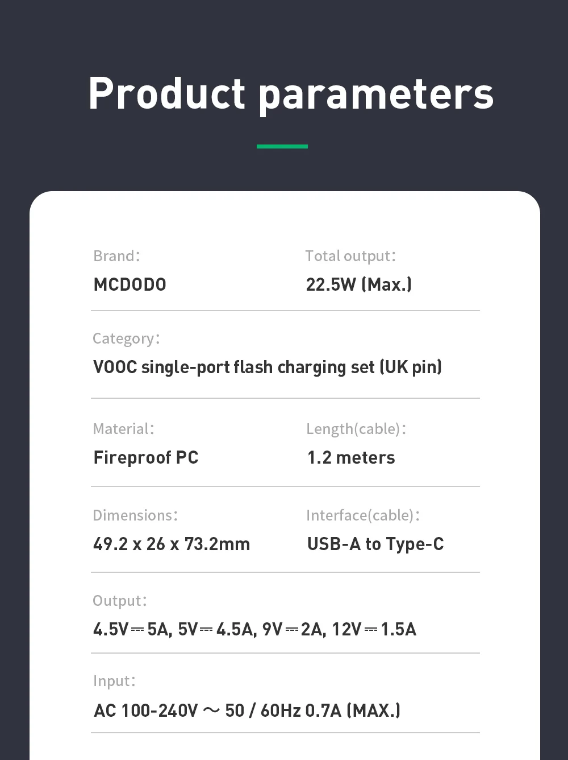Select the AC 100-240V input specification
This screenshot has width=568, height=760.
[x=247, y=711]
